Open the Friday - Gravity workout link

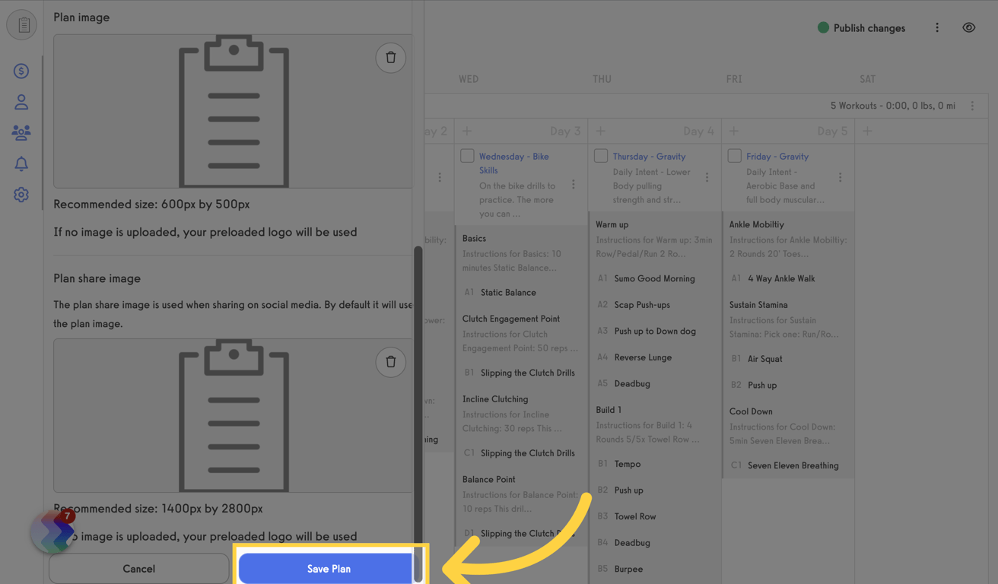(x=777, y=157)
